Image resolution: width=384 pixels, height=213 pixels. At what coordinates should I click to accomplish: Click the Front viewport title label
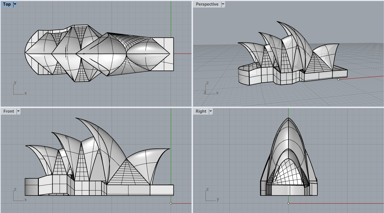coord(9,111)
